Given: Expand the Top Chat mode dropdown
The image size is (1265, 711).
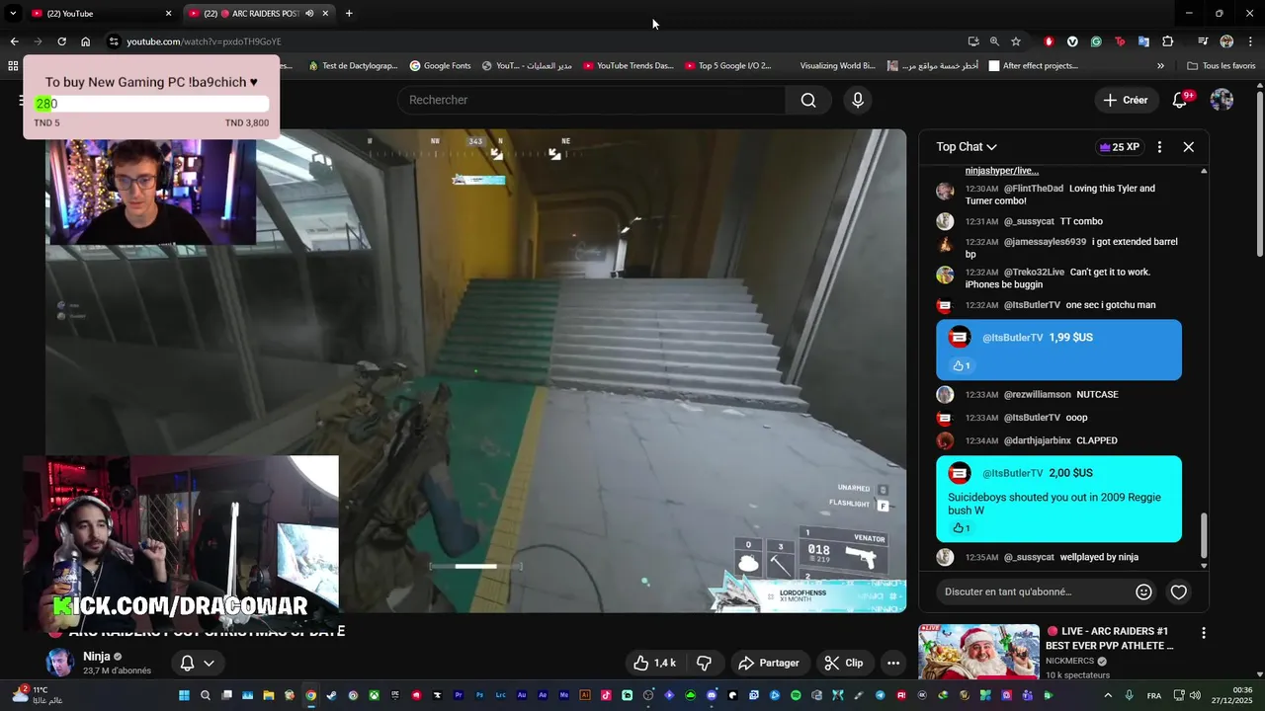Looking at the screenshot, I should tap(967, 147).
